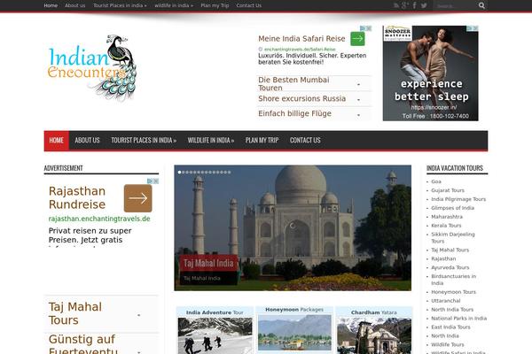Close the Rajasthan Rundreise sidebar ad

coord(156,181)
